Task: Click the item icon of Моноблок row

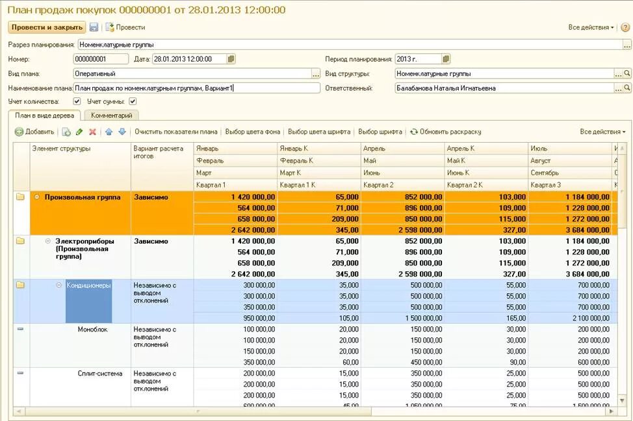Action: (21, 329)
